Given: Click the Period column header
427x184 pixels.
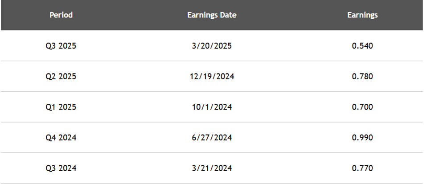Looking at the screenshot, I should coord(61,15).
